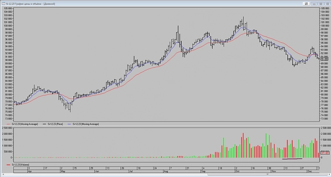Image resolution: width=331 pixels, height=177 pixels.
Task: Click the 73 000 label on left price axis
Action: (x=8, y=119)
